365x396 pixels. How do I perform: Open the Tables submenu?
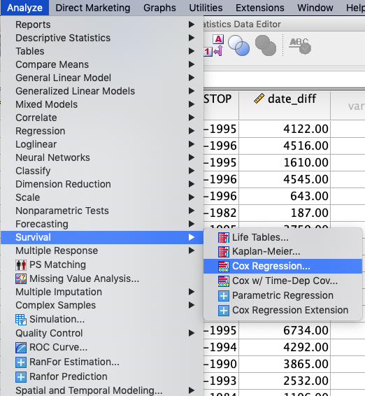(102, 51)
